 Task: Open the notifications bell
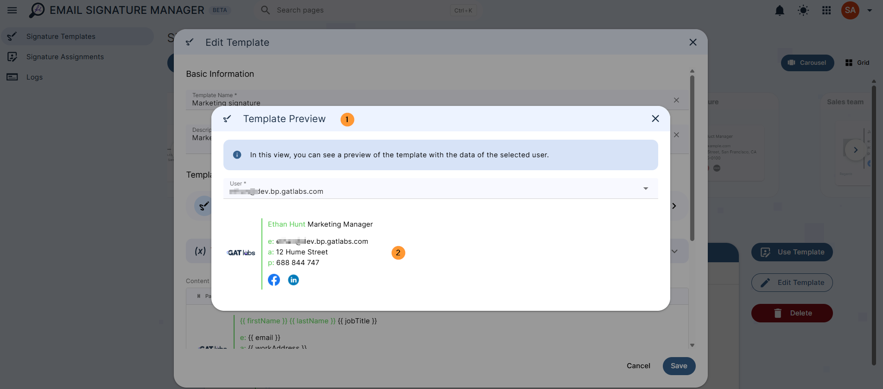point(780,10)
